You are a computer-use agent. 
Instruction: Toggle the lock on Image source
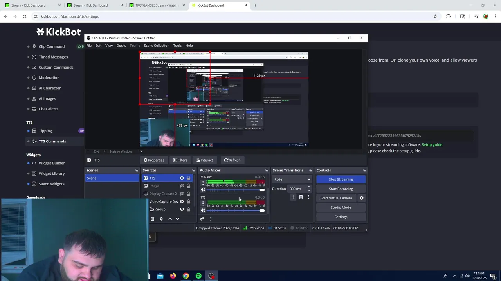(188, 186)
